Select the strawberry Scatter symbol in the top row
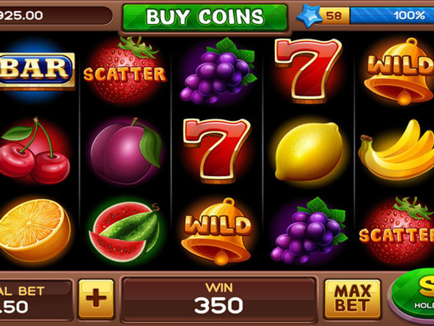 [125, 69]
